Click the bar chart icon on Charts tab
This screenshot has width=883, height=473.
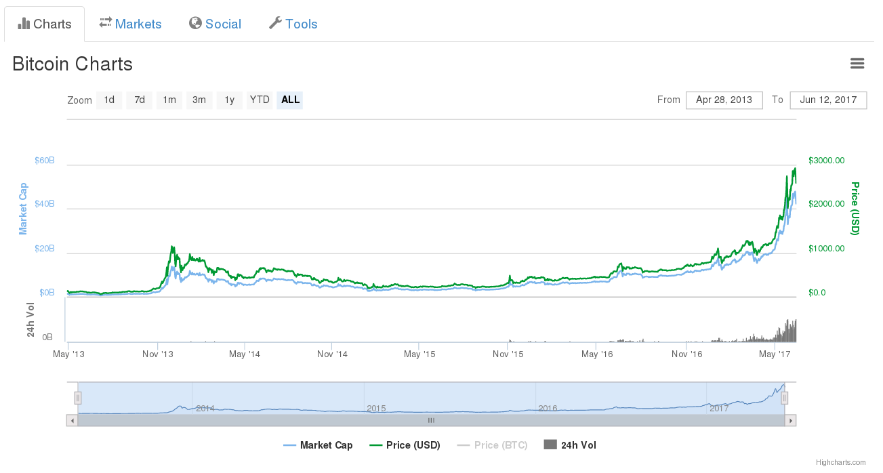tap(24, 24)
